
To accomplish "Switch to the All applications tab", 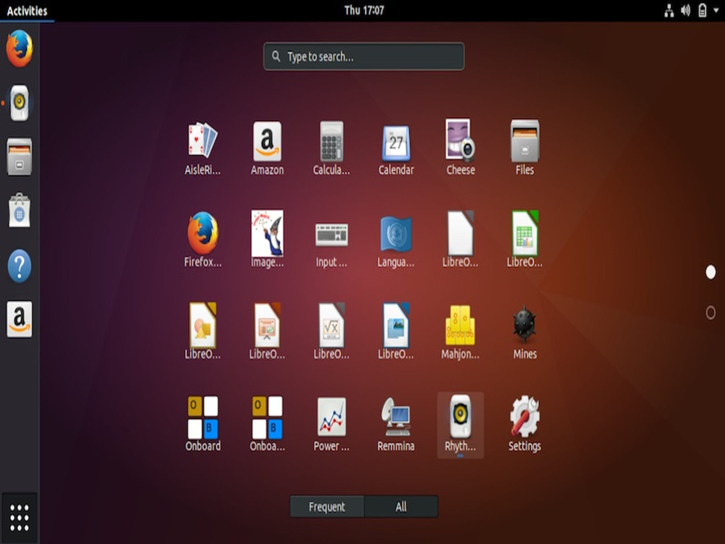I will click(x=401, y=506).
